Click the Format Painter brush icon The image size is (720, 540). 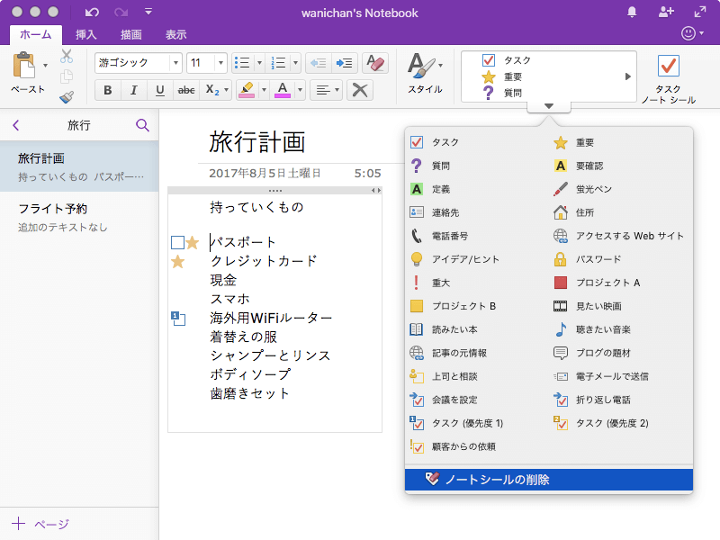(67, 97)
